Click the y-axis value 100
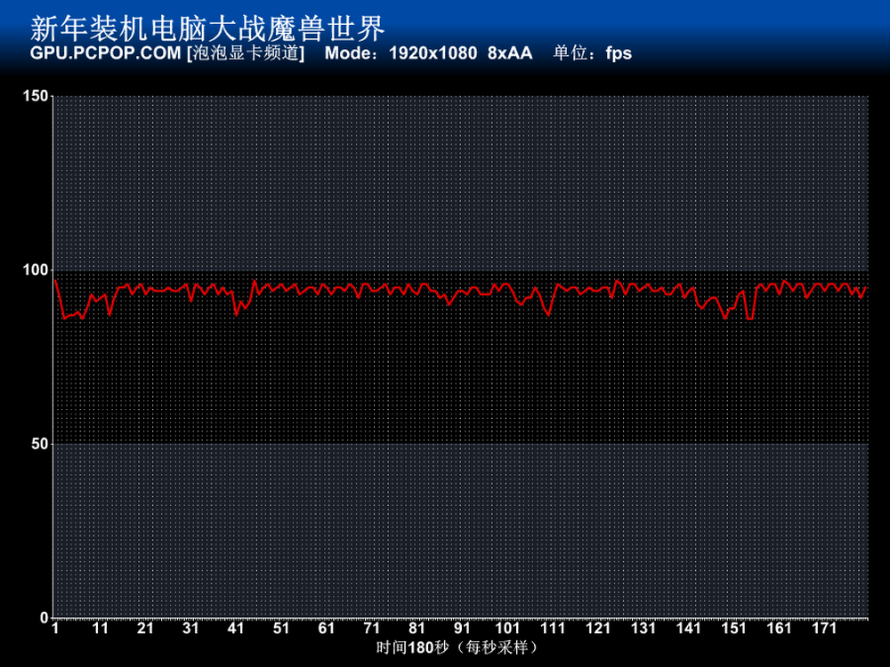This screenshot has width=890, height=667. [36, 269]
